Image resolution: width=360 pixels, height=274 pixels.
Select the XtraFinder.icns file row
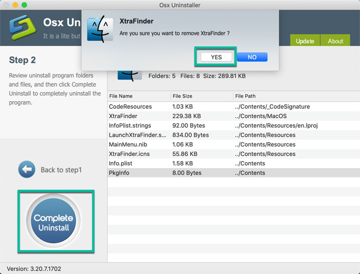129,154
